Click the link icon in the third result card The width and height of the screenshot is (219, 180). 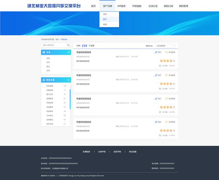pos(156,99)
